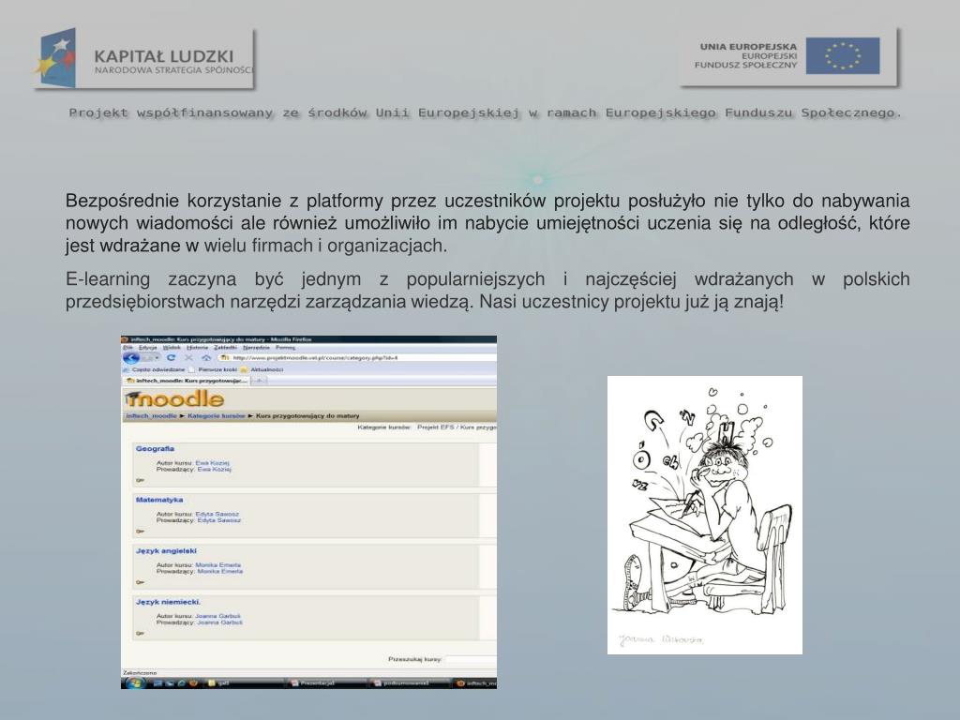The height and width of the screenshot is (720, 960).
Task: Click the Kategorie kursów breadcrumb link
Action: click(217, 415)
